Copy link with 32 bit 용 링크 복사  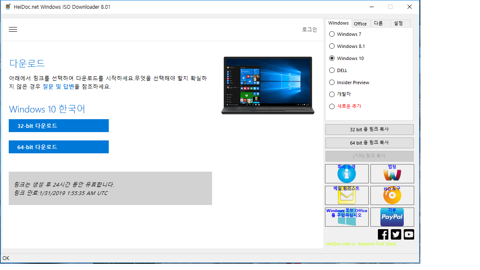tap(370, 130)
